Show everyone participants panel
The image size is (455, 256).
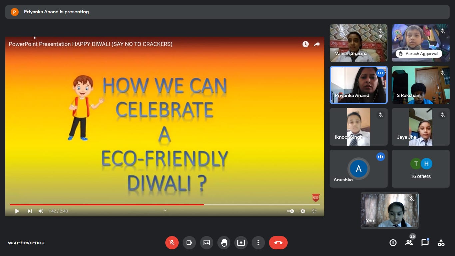[409, 243]
